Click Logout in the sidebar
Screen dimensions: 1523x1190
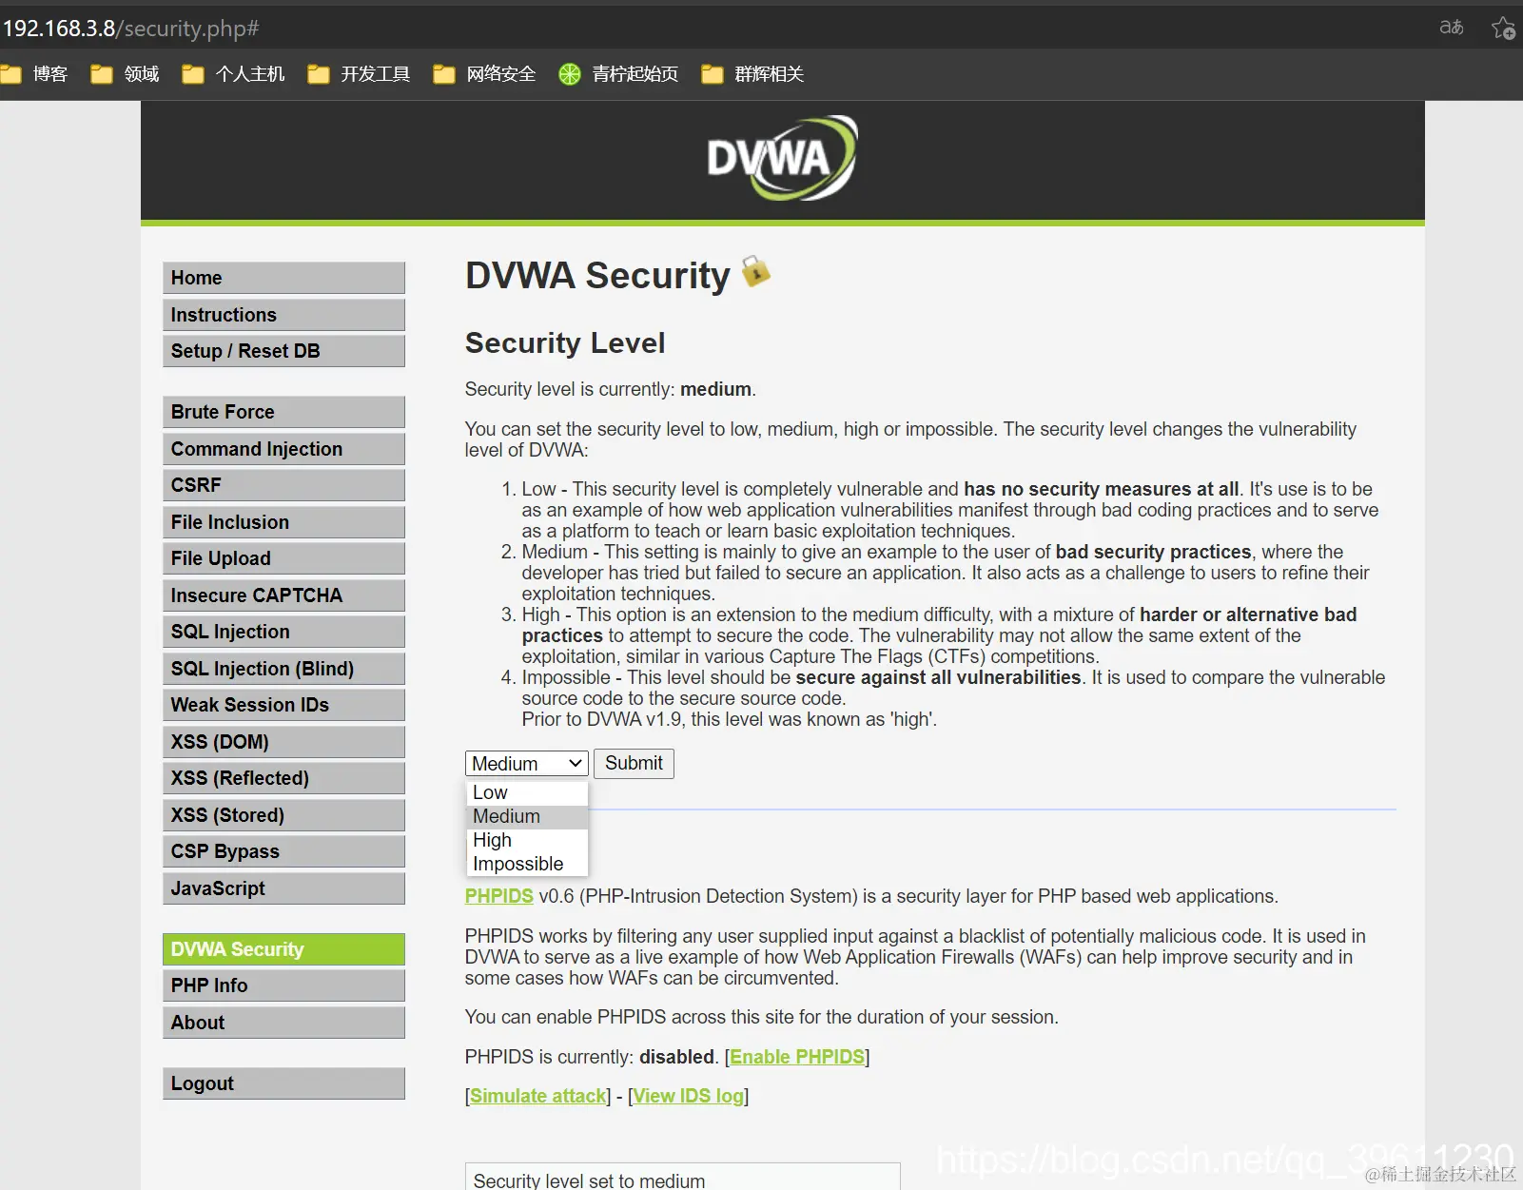pyautogui.click(x=283, y=1083)
